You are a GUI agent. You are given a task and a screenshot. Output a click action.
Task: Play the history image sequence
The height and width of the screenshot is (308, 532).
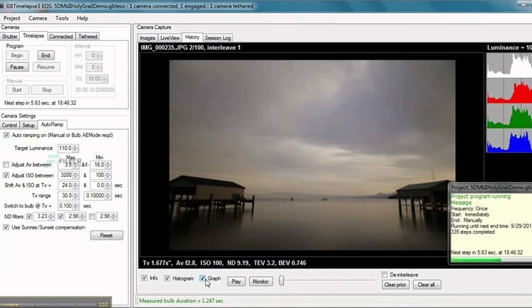[x=236, y=281]
